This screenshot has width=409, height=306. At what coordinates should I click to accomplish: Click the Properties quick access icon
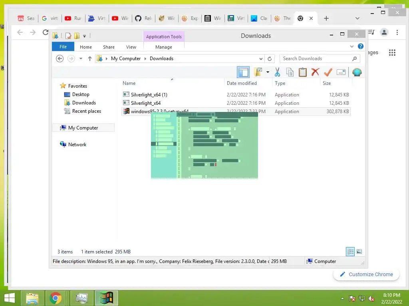pos(68,35)
